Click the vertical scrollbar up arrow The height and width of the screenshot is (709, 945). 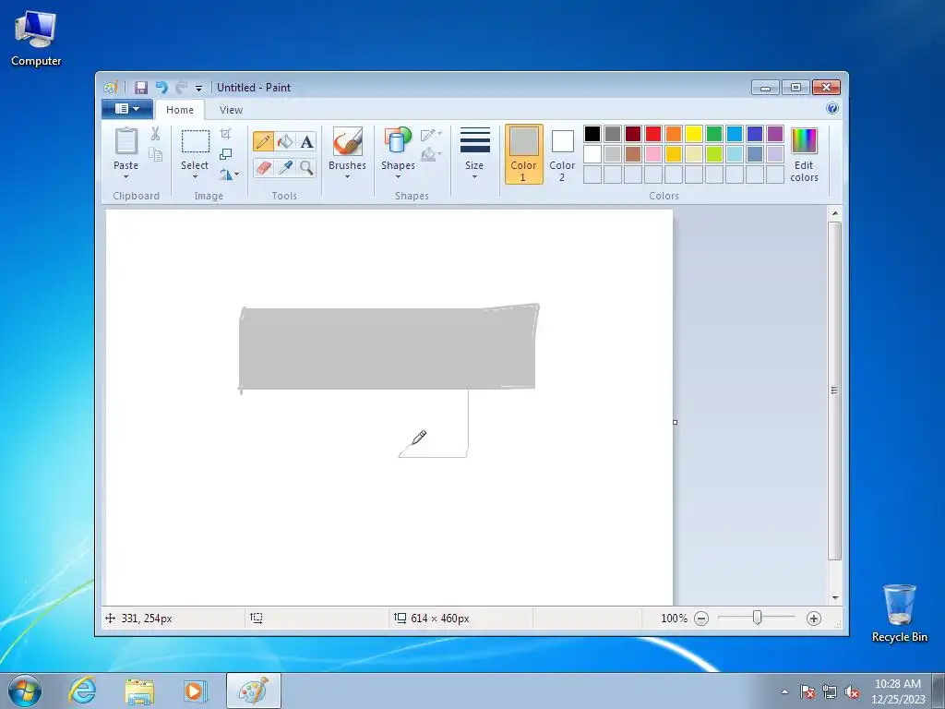[x=834, y=213]
